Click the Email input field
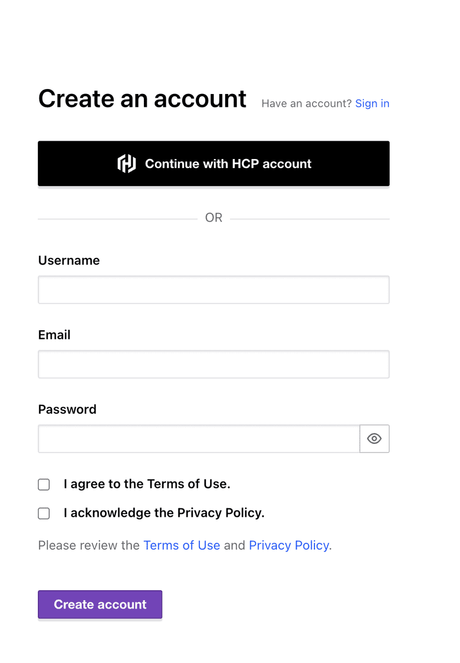 pos(213,364)
